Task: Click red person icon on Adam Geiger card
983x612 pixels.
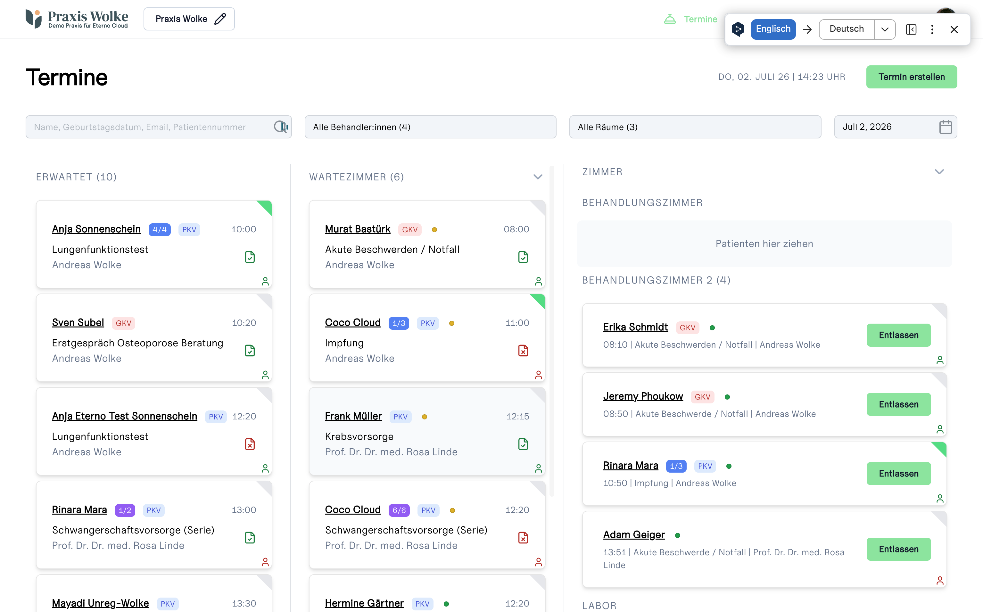Action: click(940, 580)
